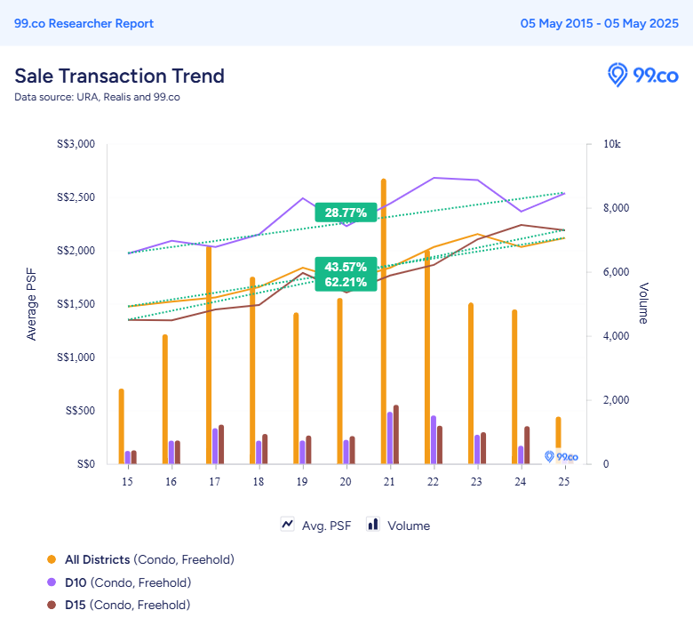693x618 pixels.
Task: Click the year 25 x-axis label
Action: [x=563, y=481]
